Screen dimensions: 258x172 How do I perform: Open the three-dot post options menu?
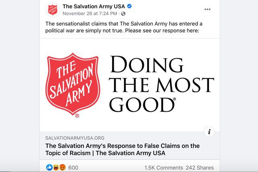(x=207, y=9)
